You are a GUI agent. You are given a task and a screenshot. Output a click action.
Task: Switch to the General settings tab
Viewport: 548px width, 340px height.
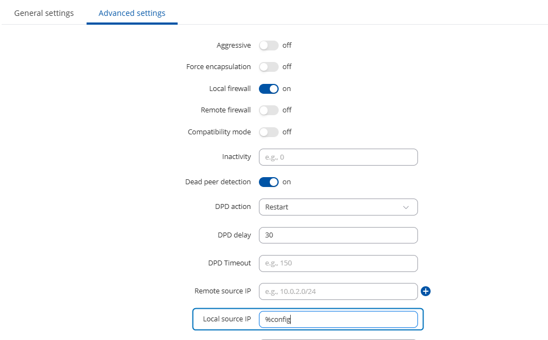pyautogui.click(x=44, y=13)
